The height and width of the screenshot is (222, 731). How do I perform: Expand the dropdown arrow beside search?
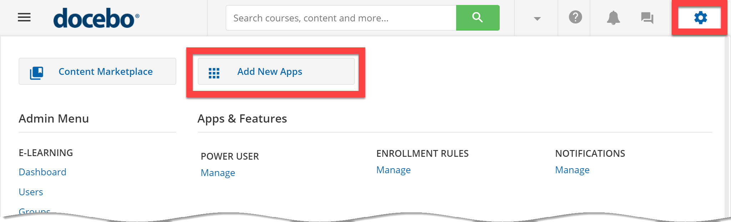pyautogui.click(x=537, y=19)
